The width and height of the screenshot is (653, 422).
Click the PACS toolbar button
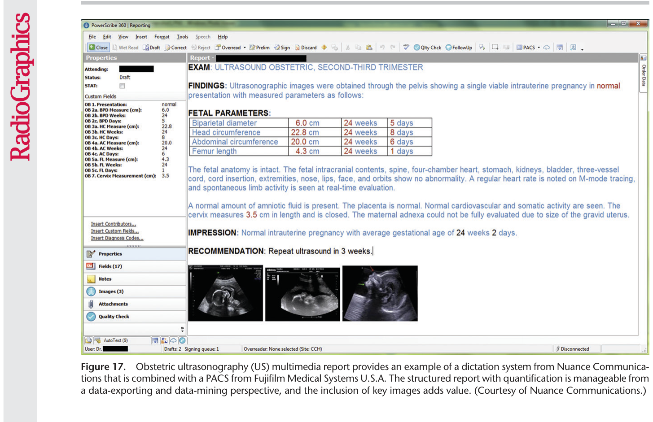click(x=526, y=47)
